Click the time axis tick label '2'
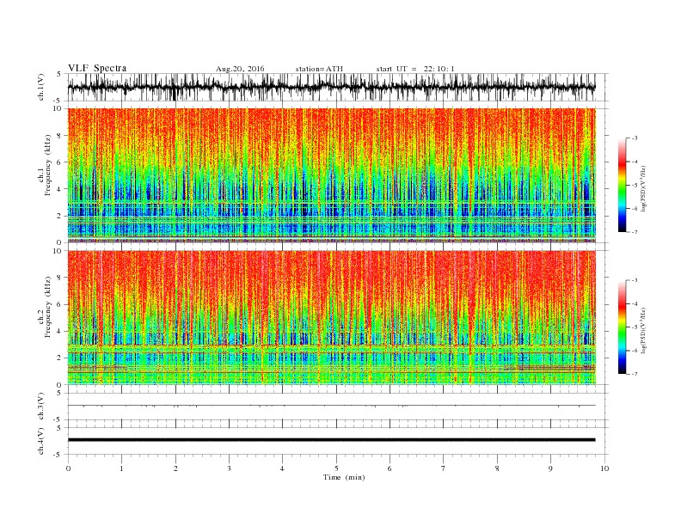 pos(175,468)
